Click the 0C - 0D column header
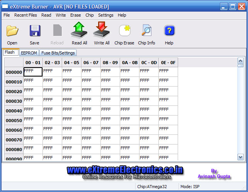The width and height of the screenshot is (248, 192). (149, 63)
